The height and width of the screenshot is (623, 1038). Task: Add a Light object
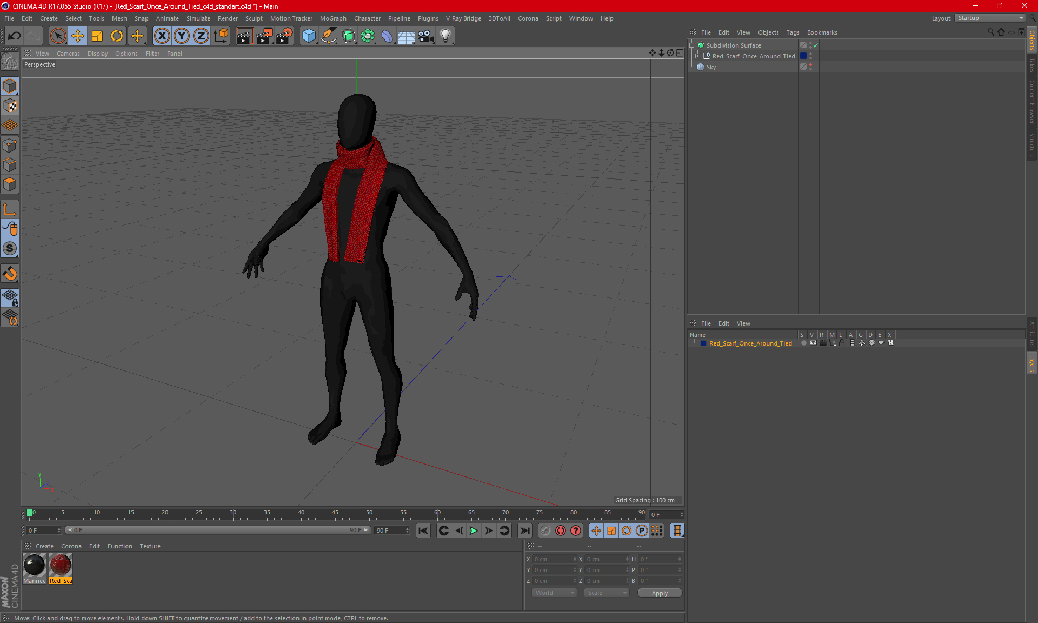click(x=445, y=36)
